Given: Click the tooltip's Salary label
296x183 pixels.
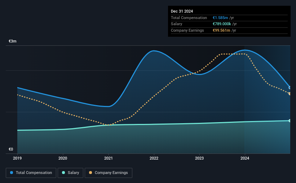Looking at the screenshot, I should 177,24.
